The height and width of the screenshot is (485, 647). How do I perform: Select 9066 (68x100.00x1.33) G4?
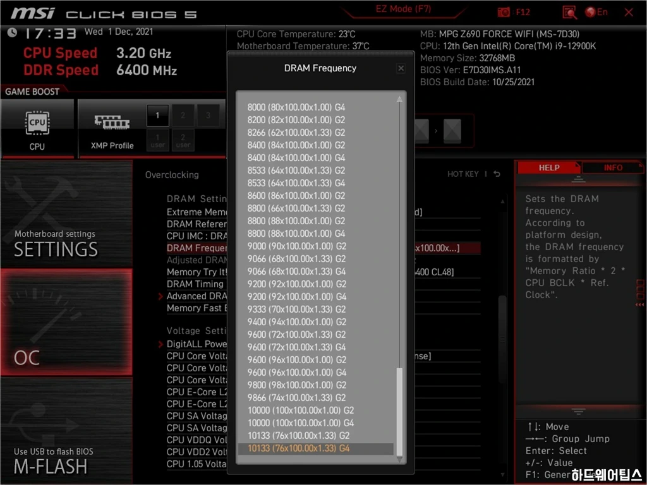coord(316,272)
